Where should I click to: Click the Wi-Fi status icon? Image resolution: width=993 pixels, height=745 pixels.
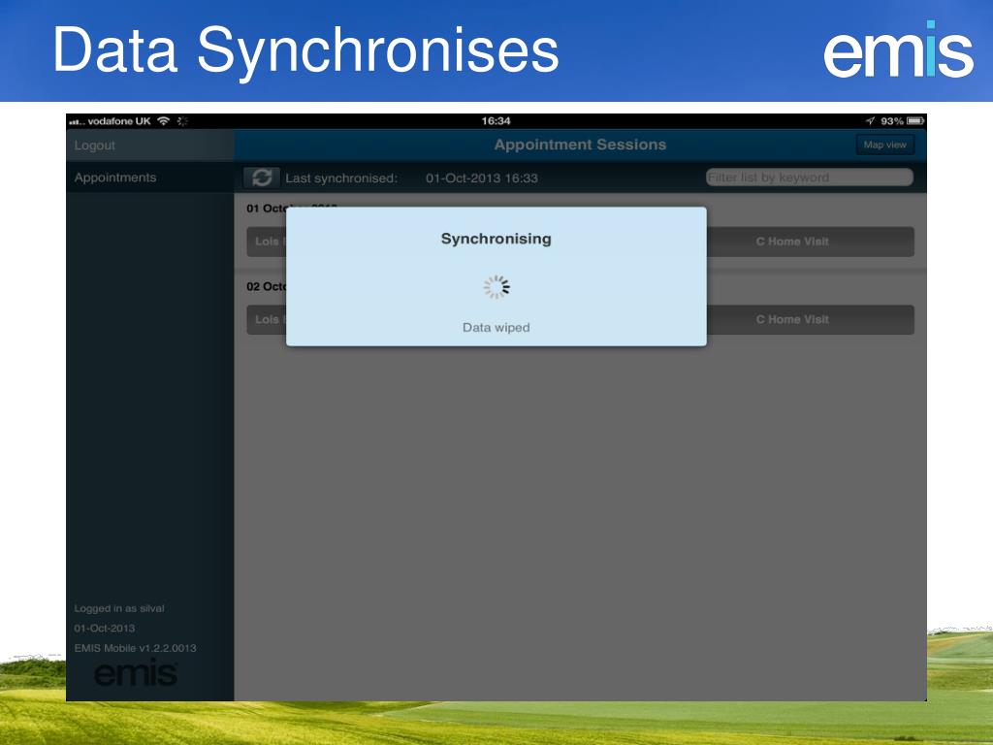click(163, 121)
